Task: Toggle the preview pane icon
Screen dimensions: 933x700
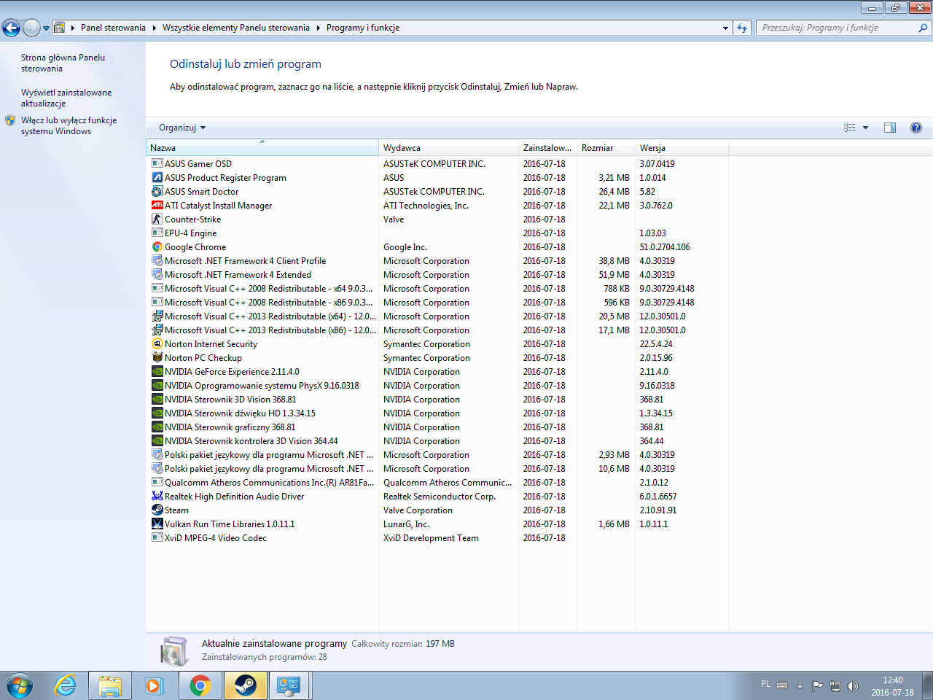Action: pos(890,128)
